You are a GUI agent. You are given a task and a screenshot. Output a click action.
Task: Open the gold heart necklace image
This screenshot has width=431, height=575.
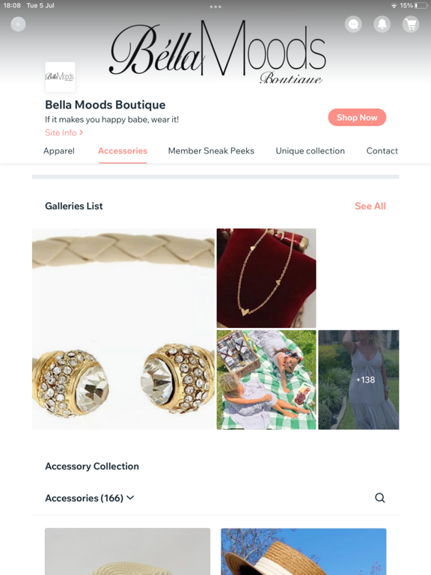coord(266,278)
